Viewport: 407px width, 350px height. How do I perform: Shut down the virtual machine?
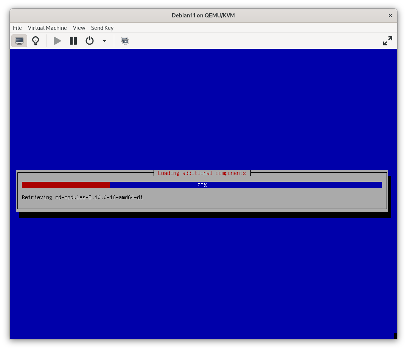90,40
